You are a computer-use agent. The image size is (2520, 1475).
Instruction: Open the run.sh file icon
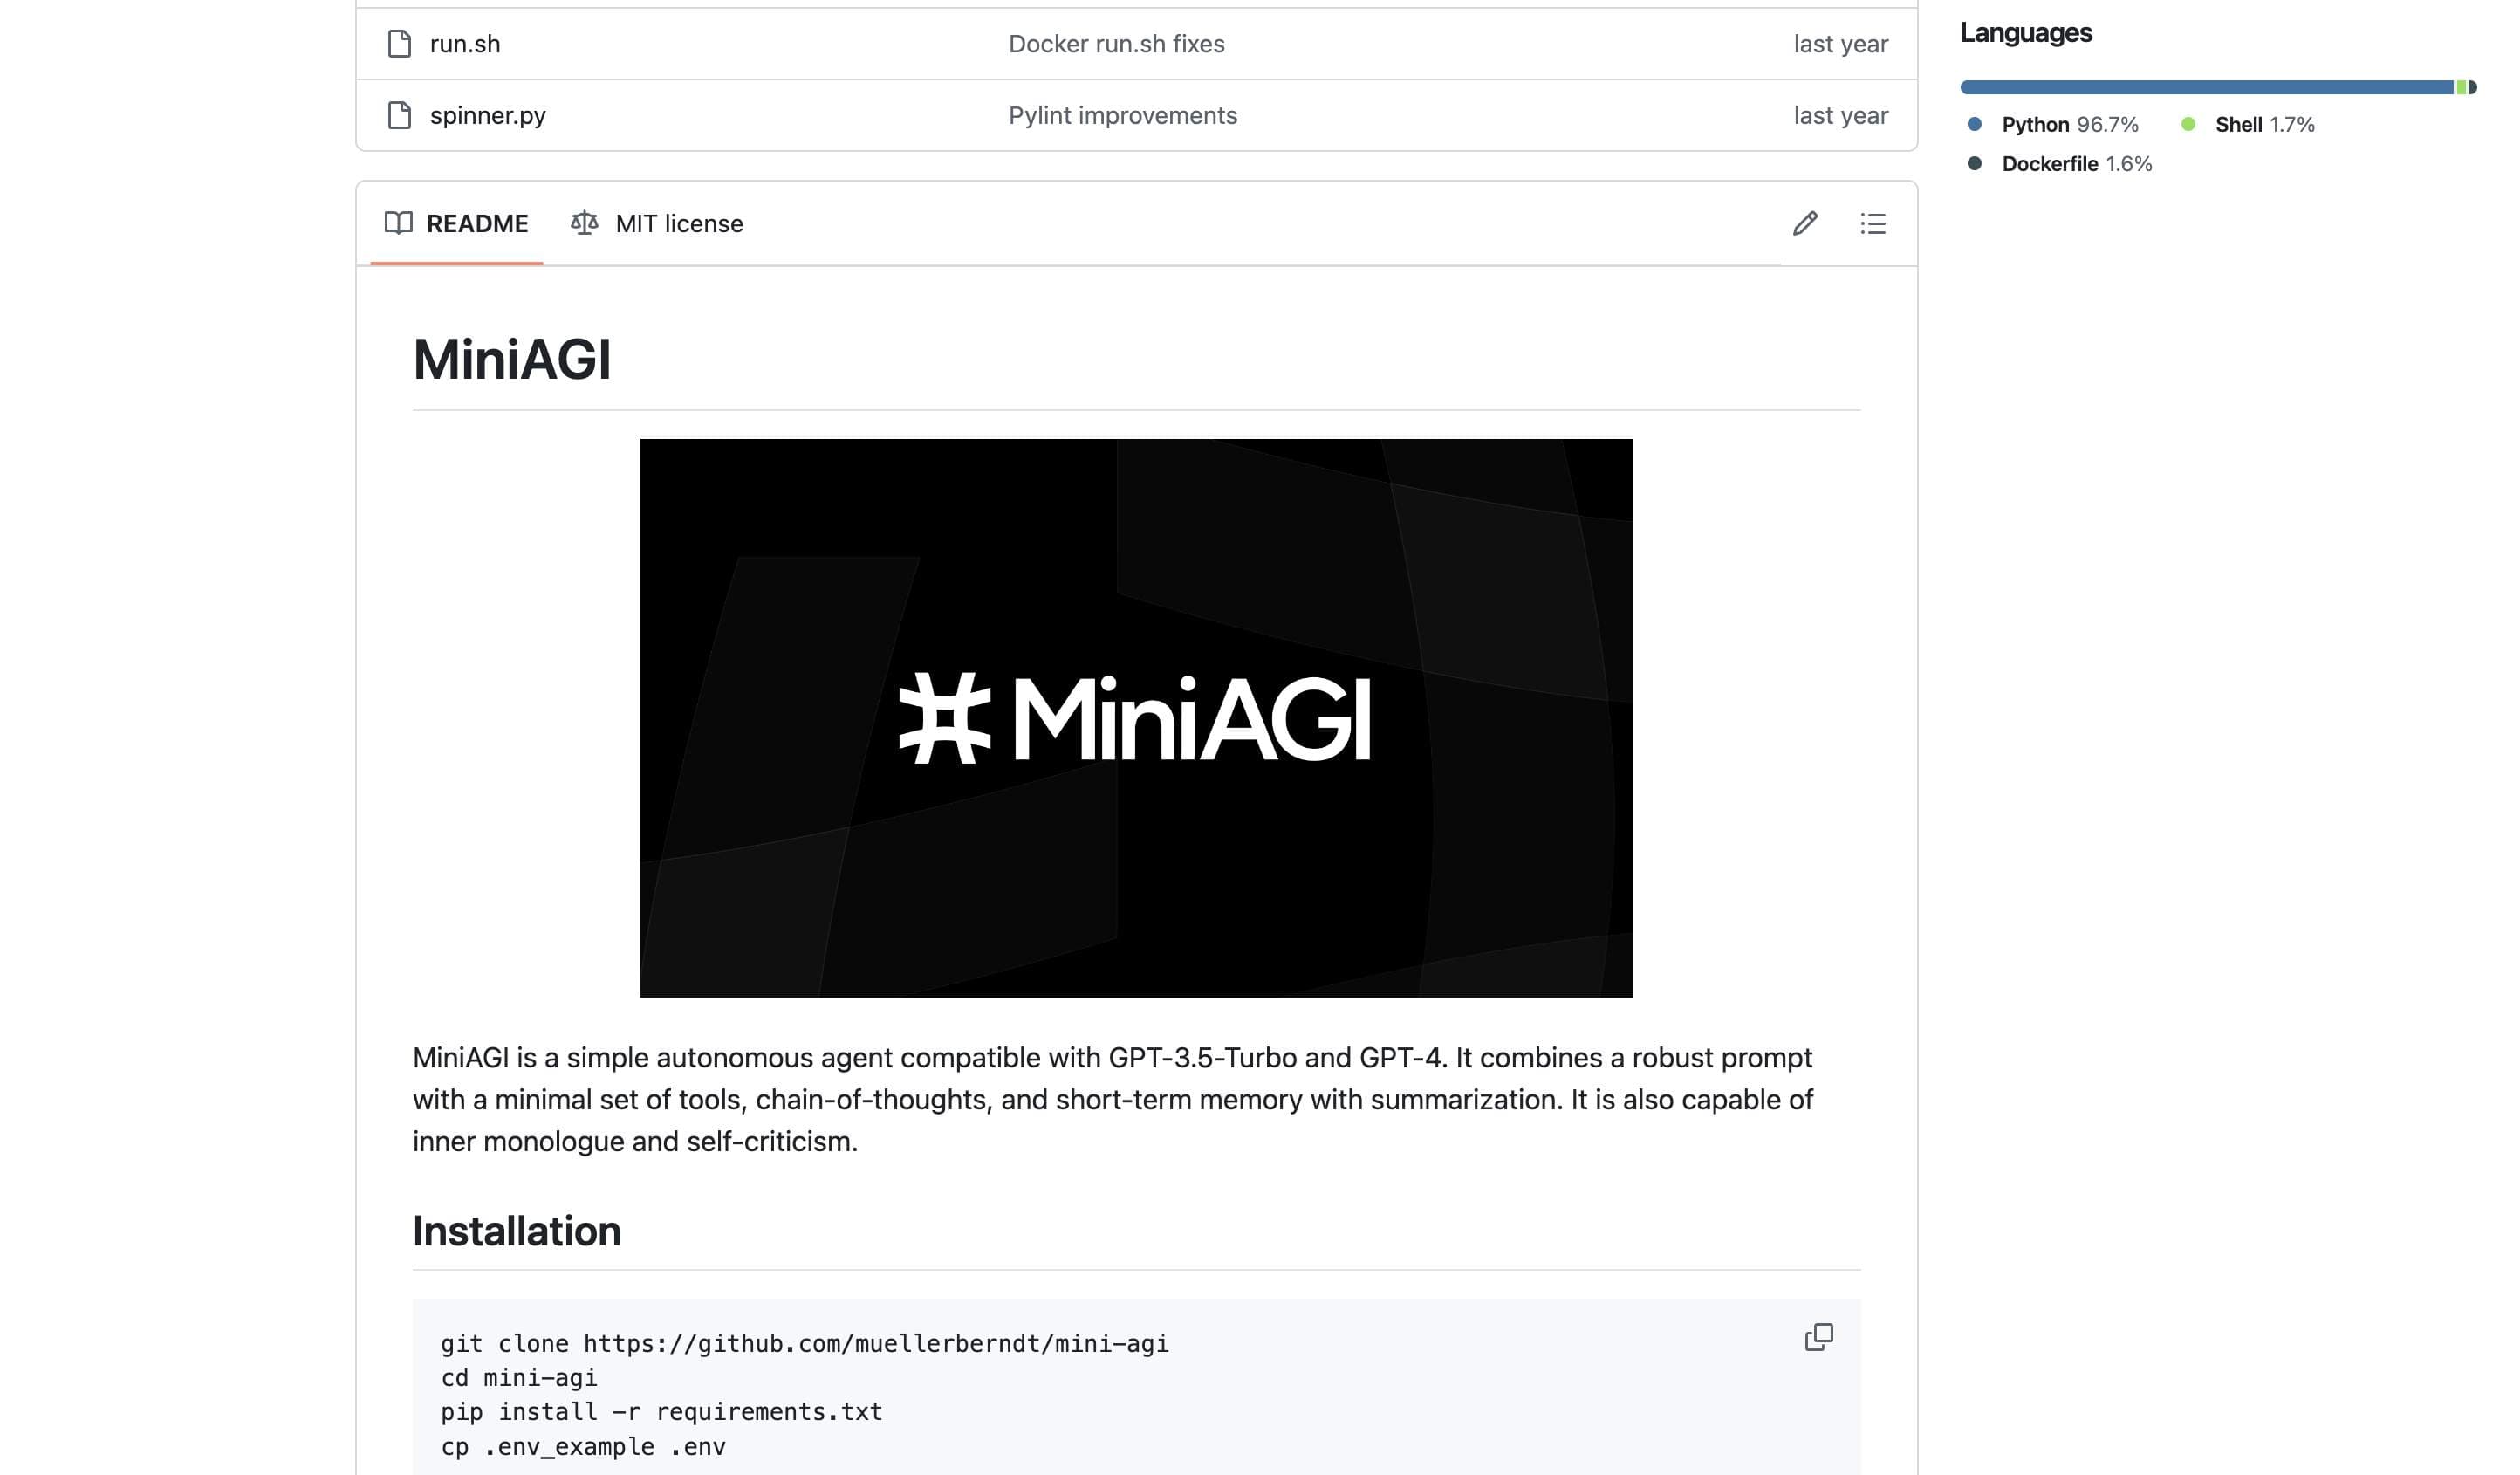(x=398, y=43)
